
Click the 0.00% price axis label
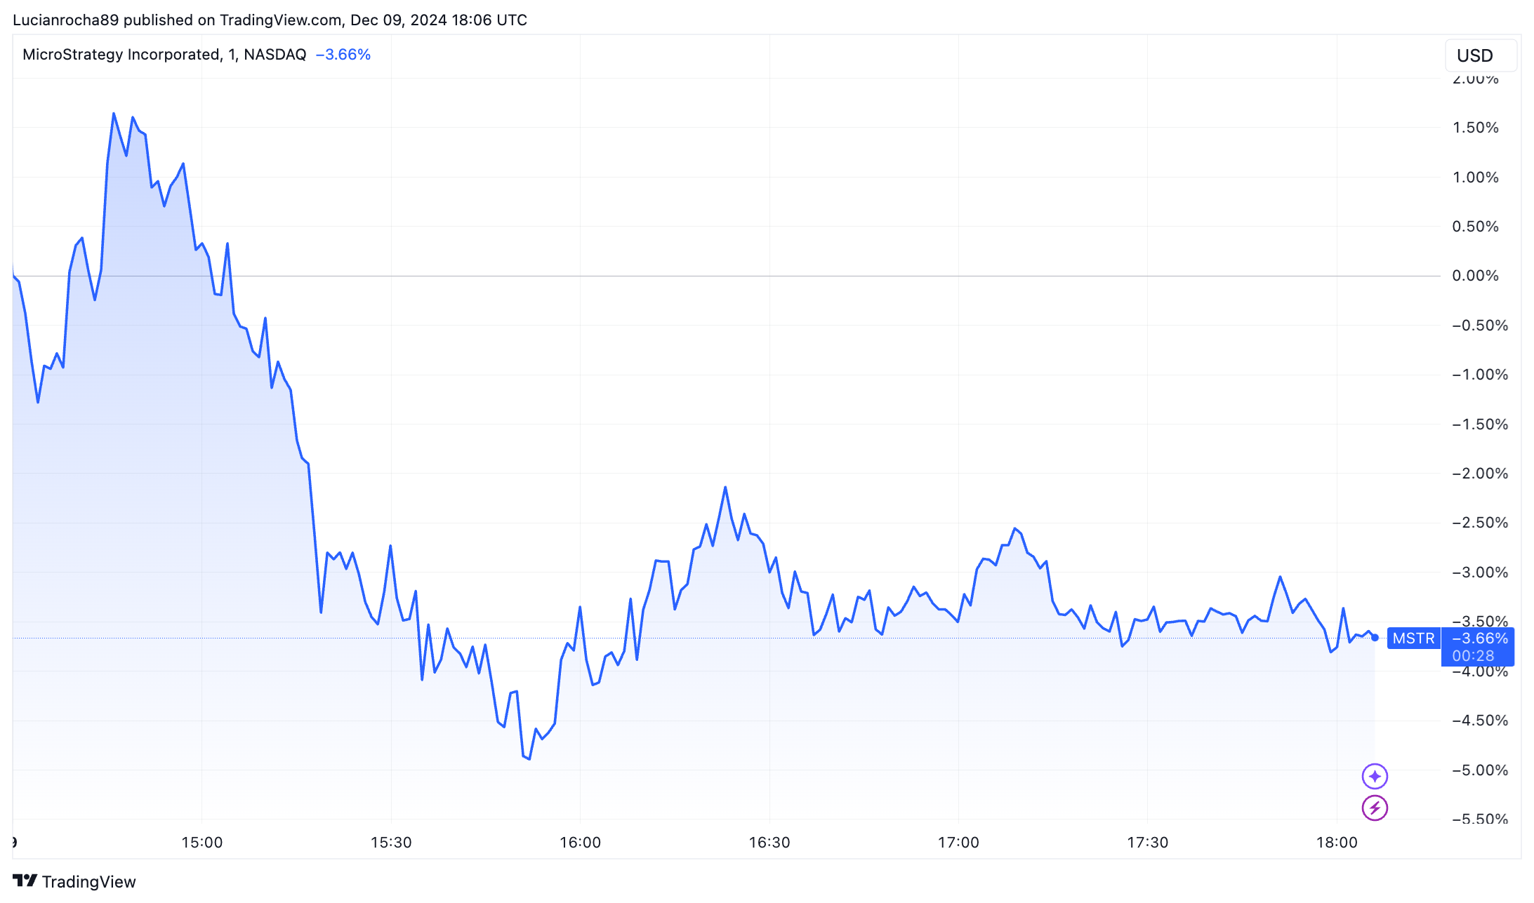[1475, 275]
